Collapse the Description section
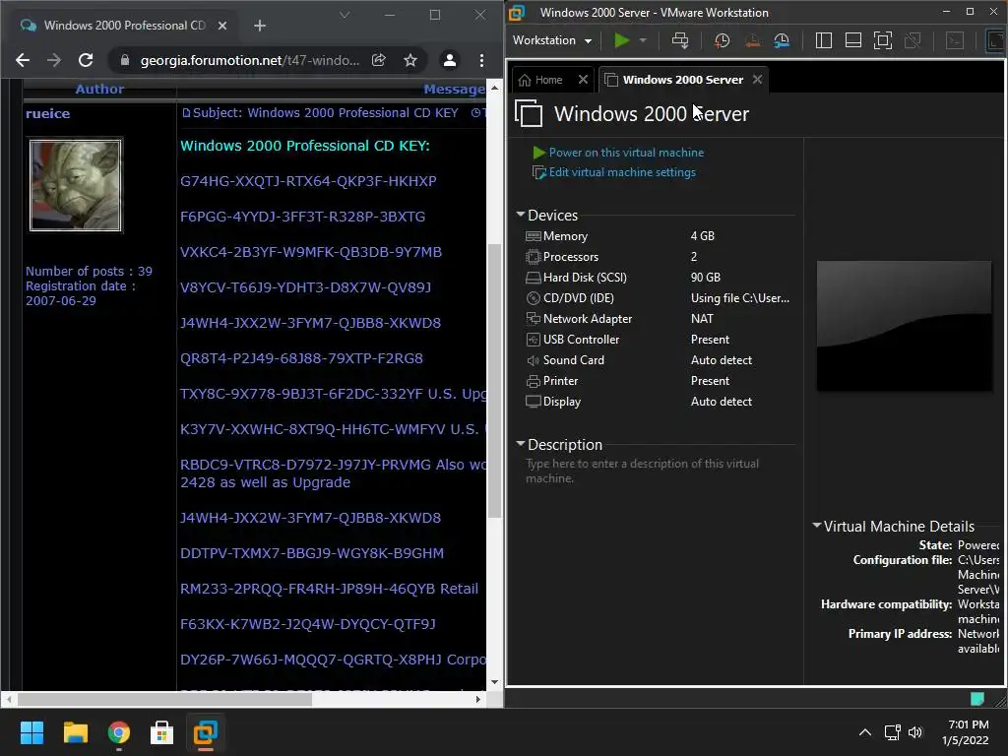 [521, 444]
